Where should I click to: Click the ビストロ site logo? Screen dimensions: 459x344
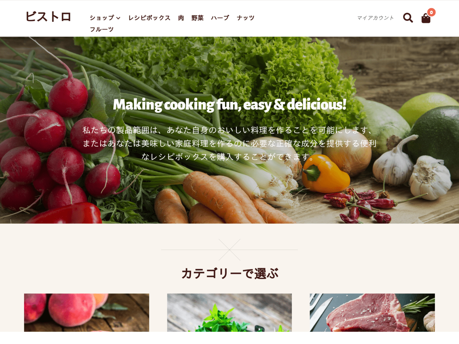[x=48, y=17]
